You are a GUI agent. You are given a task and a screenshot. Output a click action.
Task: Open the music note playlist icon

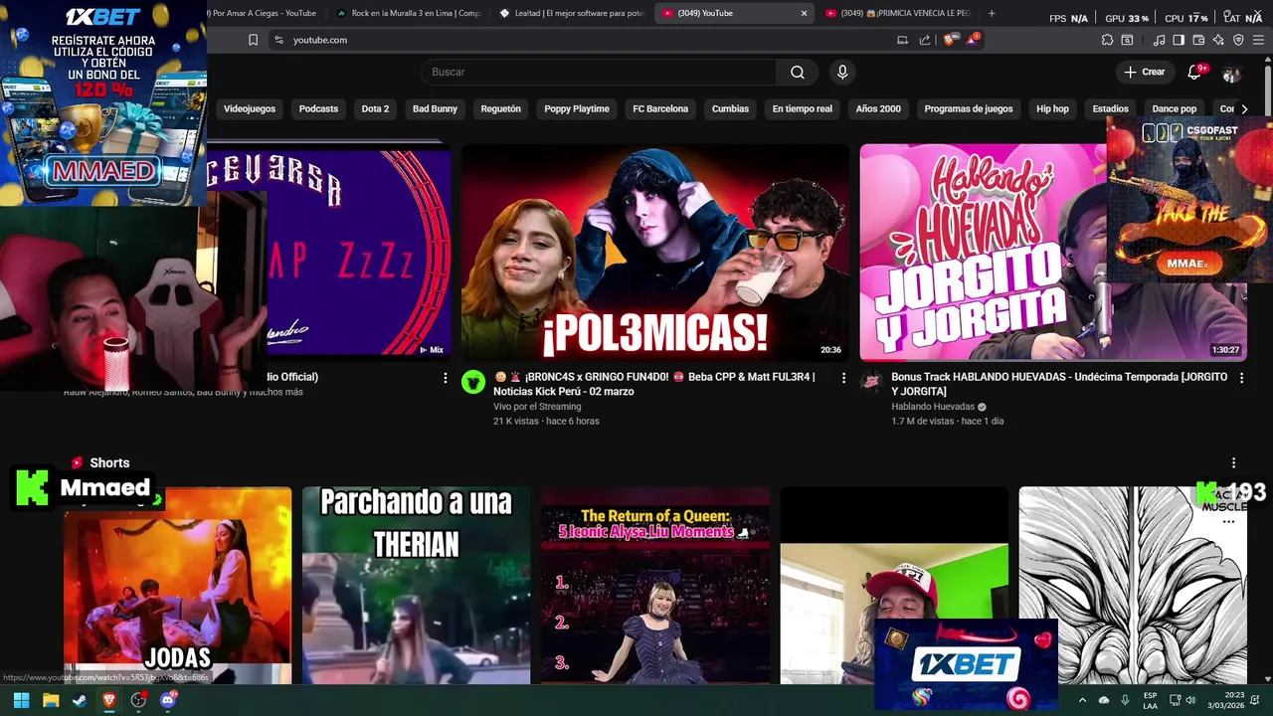(1159, 40)
